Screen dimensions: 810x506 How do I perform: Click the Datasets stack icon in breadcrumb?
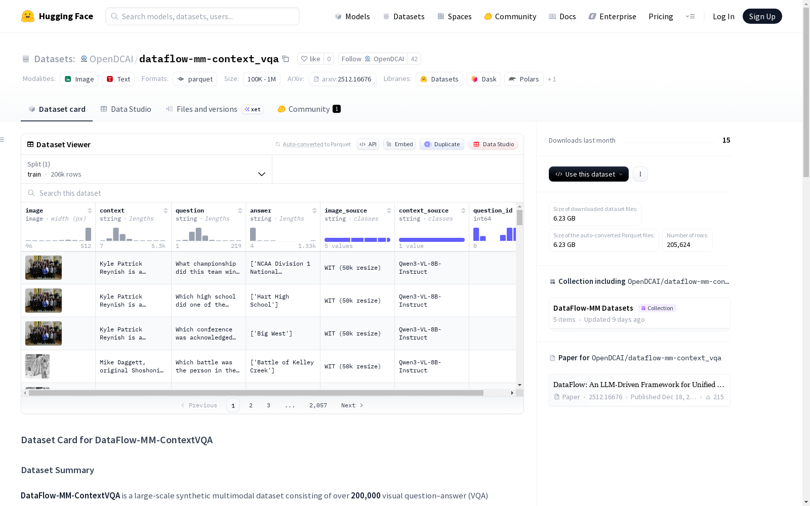point(26,59)
